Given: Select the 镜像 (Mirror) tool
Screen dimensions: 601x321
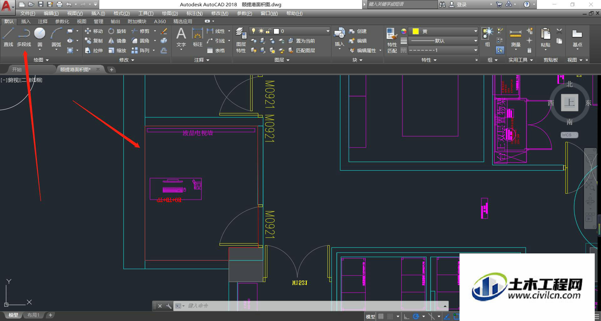Looking at the screenshot, I should (117, 41).
